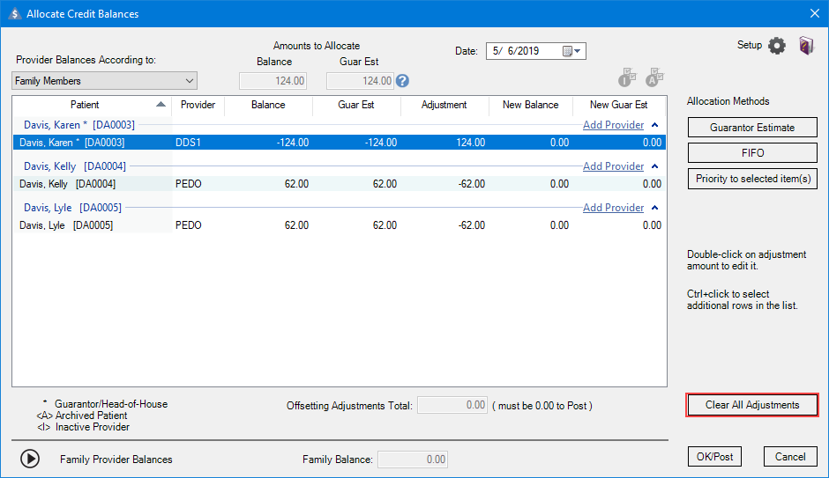This screenshot has height=478, width=829.
Task: Collapse the Davis, Kelly group
Action: click(x=654, y=166)
